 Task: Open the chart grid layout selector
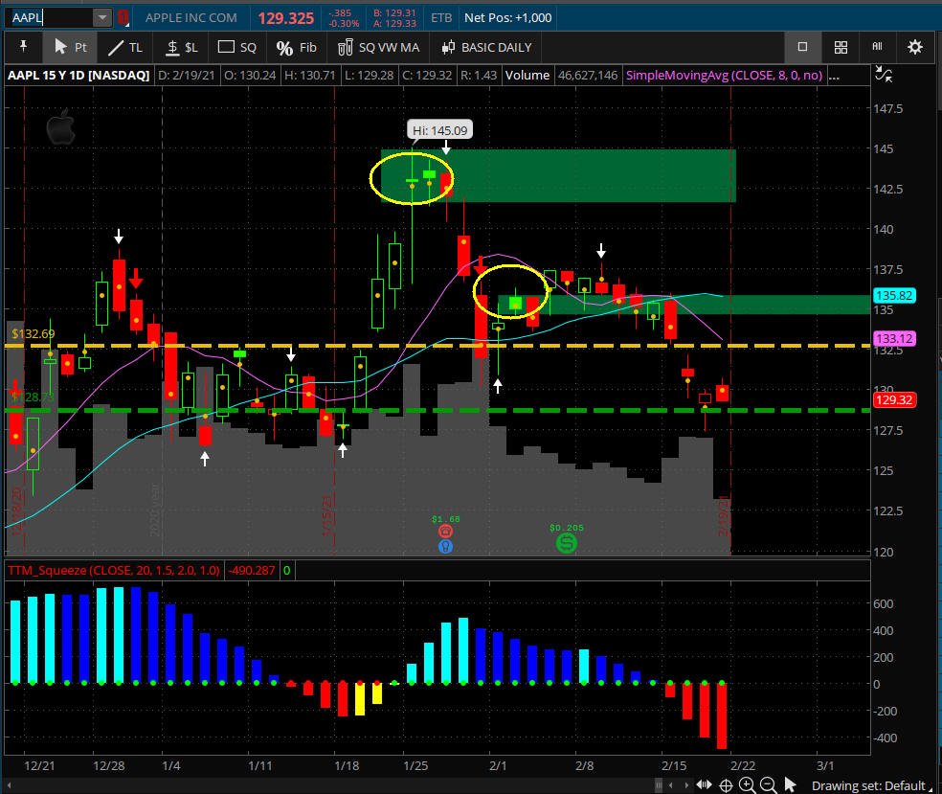tap(841, 47)
